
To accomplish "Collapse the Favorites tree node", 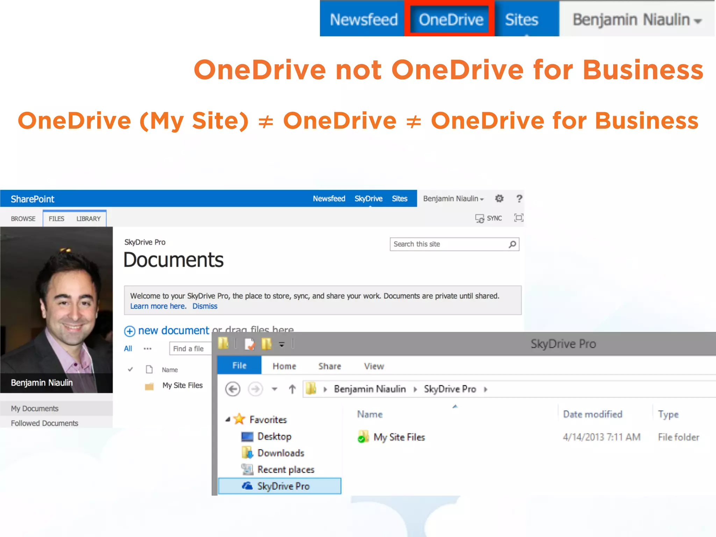I will (x=228, y=419).
